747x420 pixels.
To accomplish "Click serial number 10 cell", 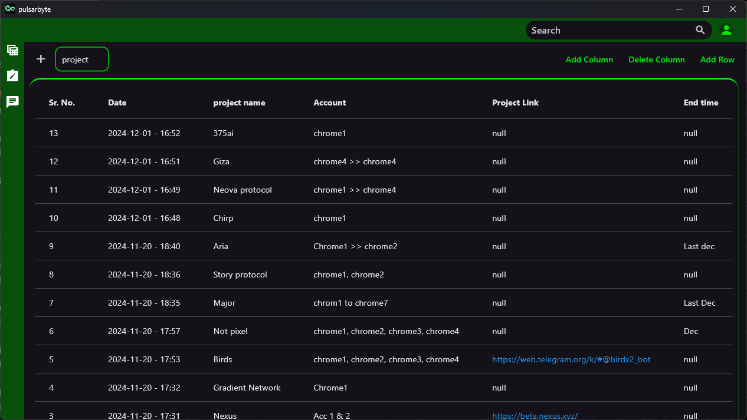I will [54, 218].
